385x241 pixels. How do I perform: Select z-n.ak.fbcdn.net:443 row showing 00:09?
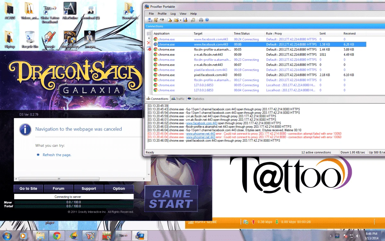point(259,55)
